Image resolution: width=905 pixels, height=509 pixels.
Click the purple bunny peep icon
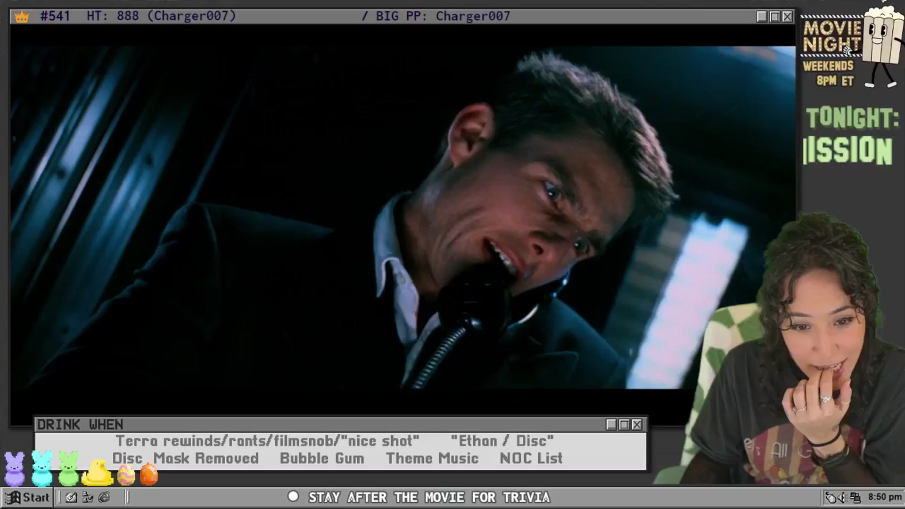[15, 468]
